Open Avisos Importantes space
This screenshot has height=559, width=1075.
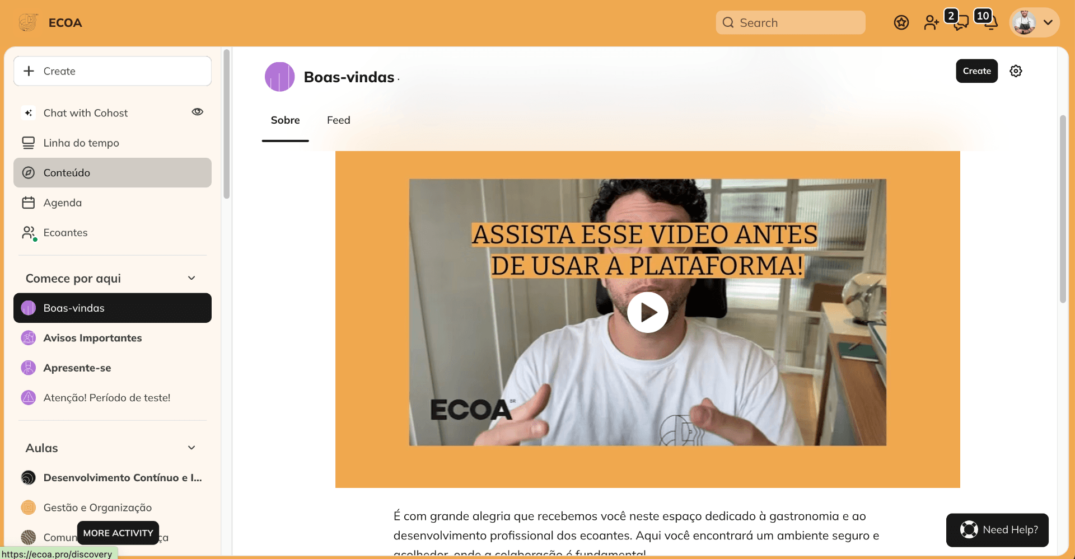click(x=113, y=338)
